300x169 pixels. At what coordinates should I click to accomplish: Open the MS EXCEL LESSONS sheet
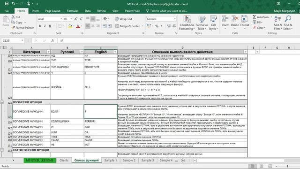(x=39, y=160)
